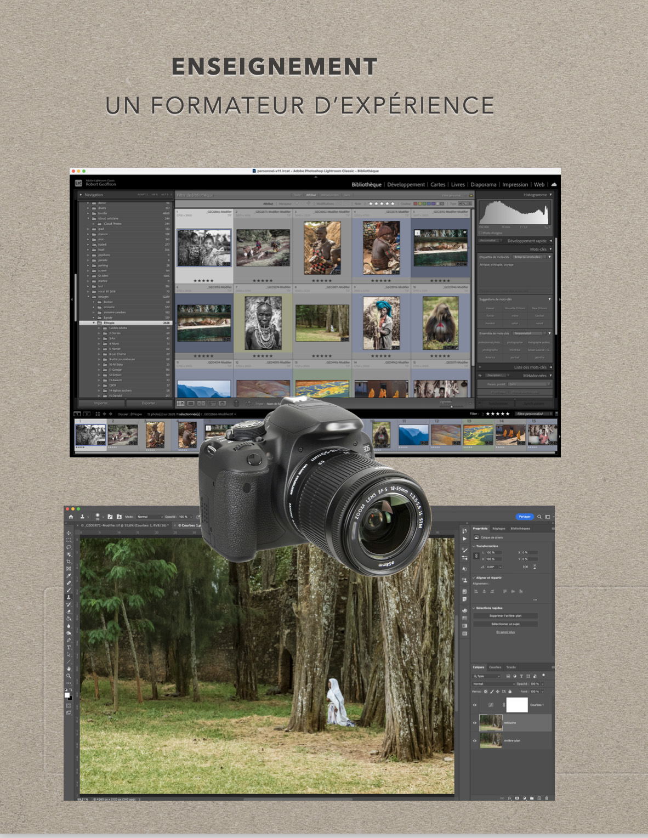Click the Photoshop Home icon
Screen dimensions: 648x838
(x=70, y=517)
